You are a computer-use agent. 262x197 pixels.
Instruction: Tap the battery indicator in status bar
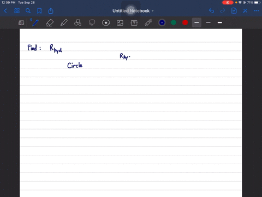(257, 3)
